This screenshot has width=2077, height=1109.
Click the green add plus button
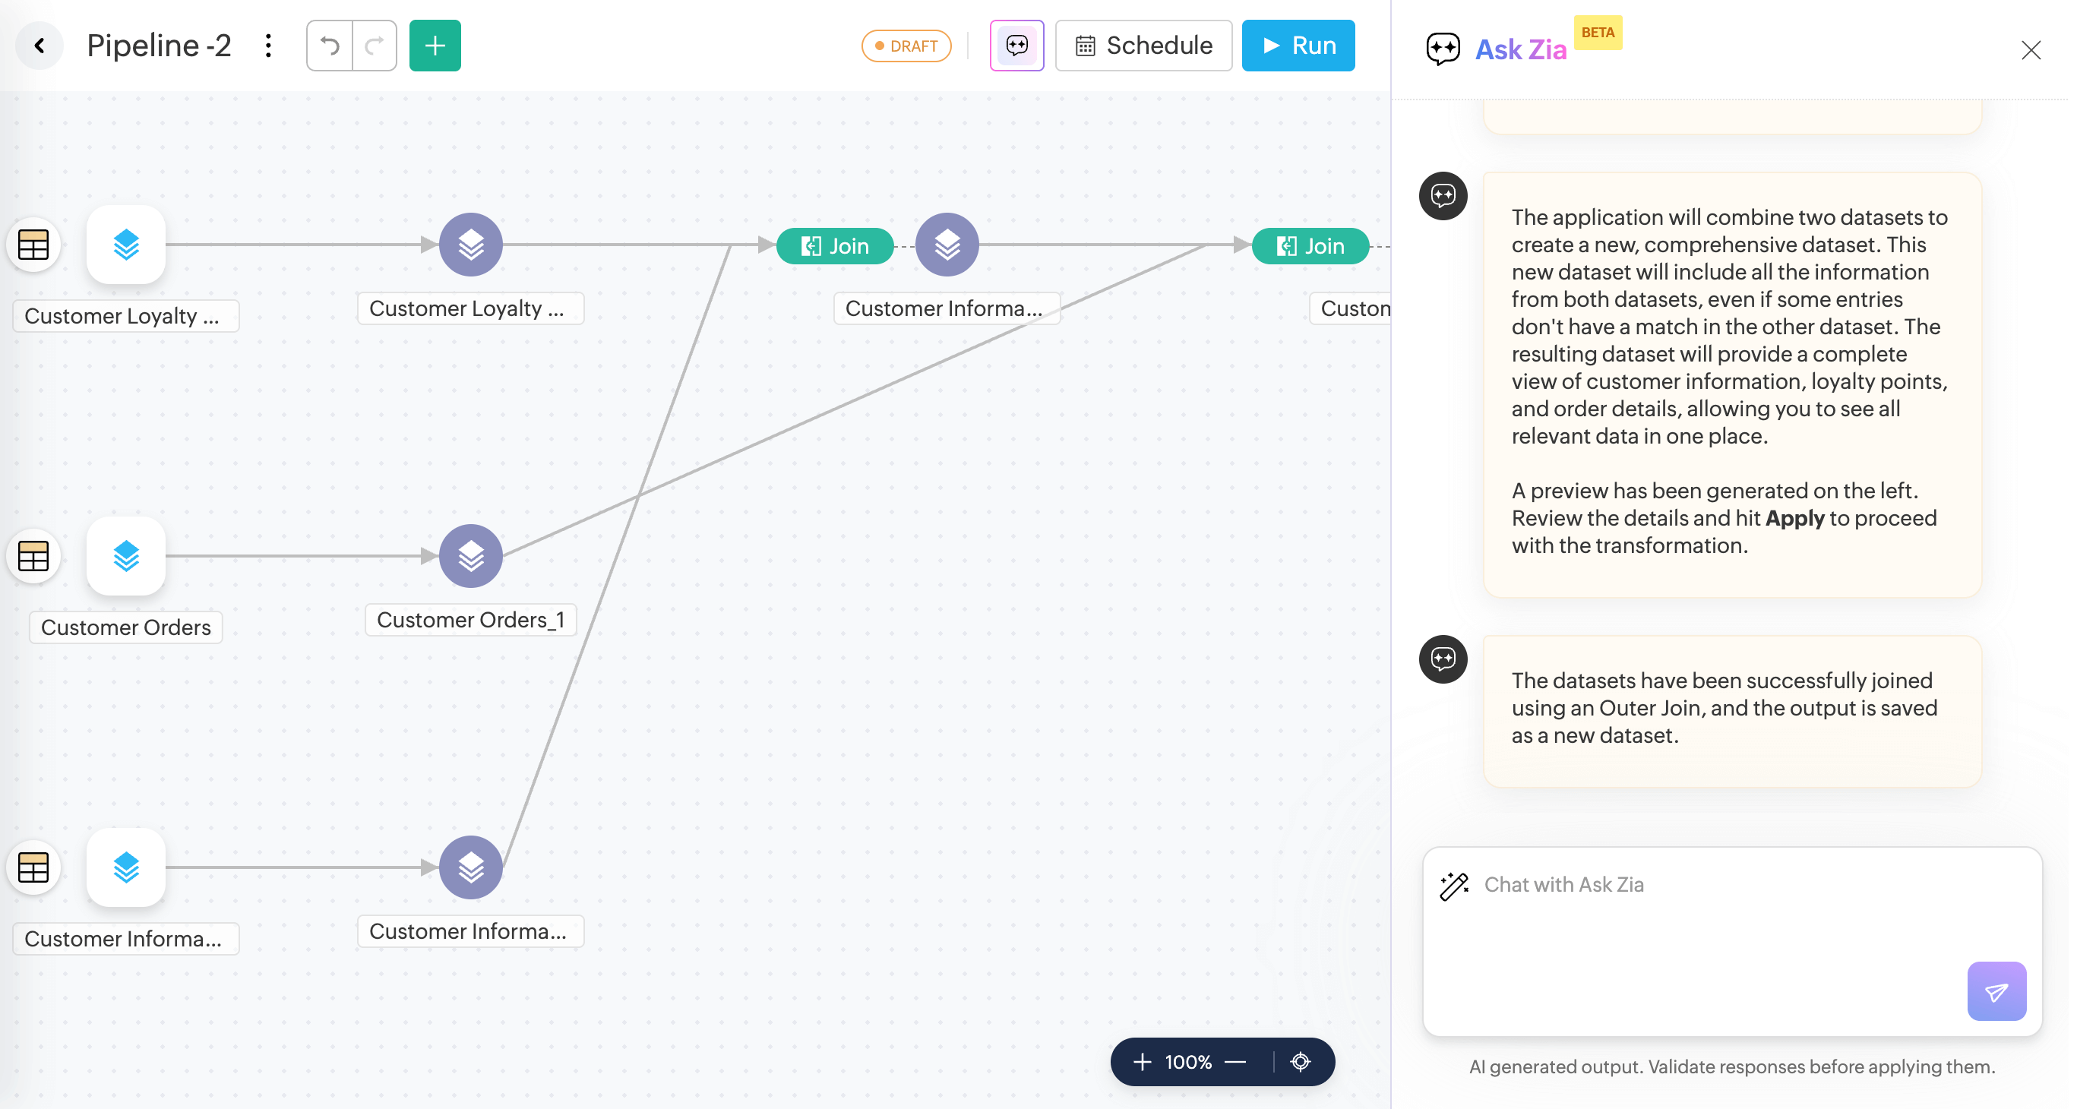click(435, 46)
